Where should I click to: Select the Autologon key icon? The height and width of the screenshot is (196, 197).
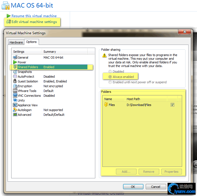coord(15,110)
